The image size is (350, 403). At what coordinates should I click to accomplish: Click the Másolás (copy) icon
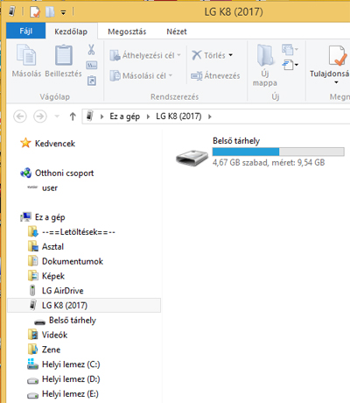tap(26, 54)
